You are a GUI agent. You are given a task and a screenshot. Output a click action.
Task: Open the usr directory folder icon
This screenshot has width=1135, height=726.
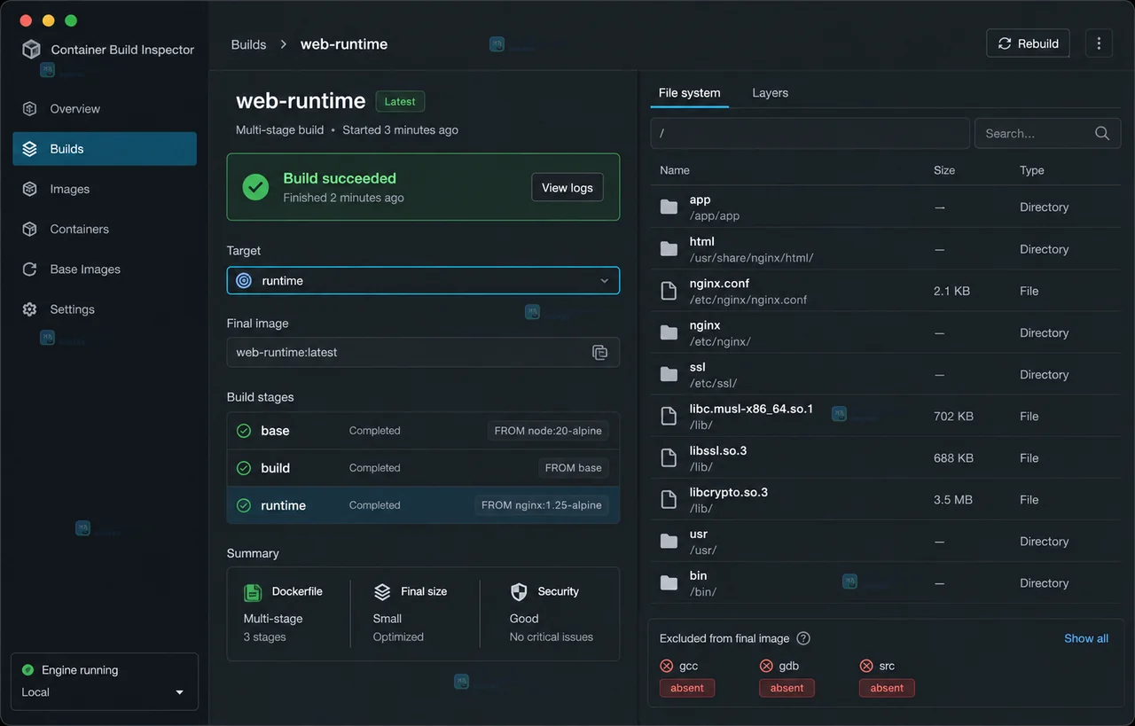[x=669, y=542]
